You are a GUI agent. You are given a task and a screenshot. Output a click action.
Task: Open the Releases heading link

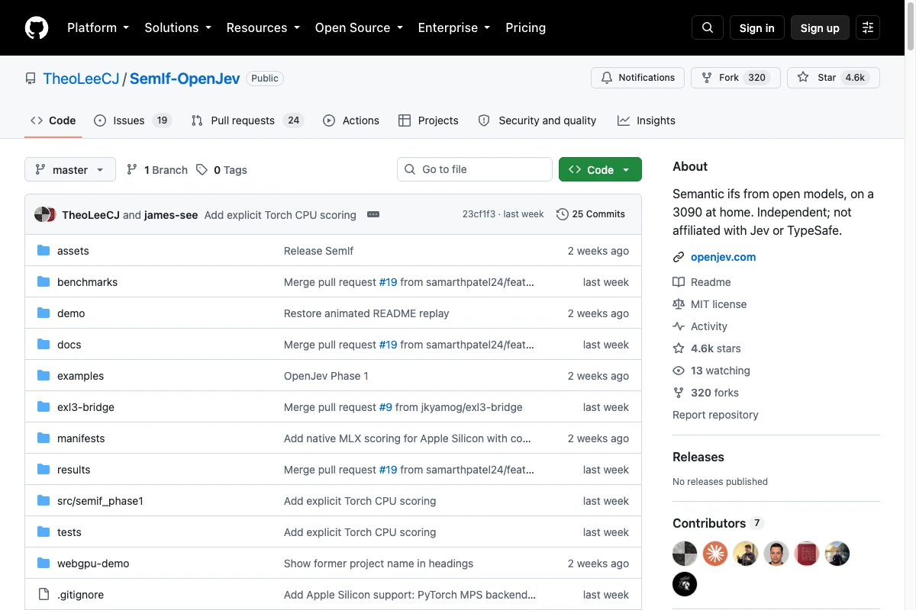click(x=698, y=457)
